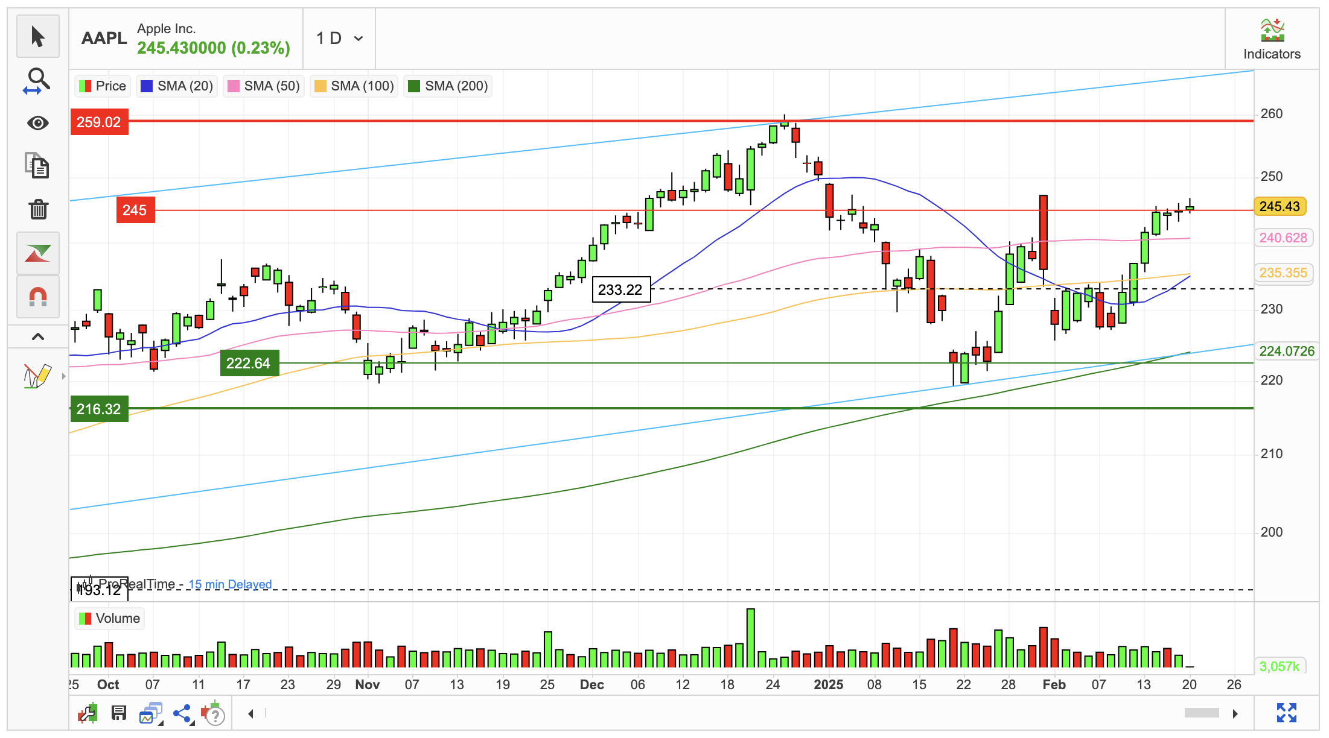The image size is (1329, 738).
Task: Toggle the SMA (200) legend item
Action: 448,86
